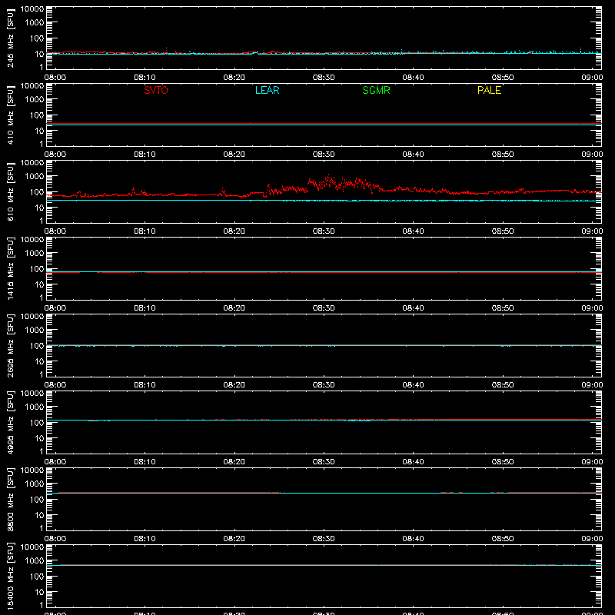Click the red SVTO station label
615x615 pixels.
156,91
